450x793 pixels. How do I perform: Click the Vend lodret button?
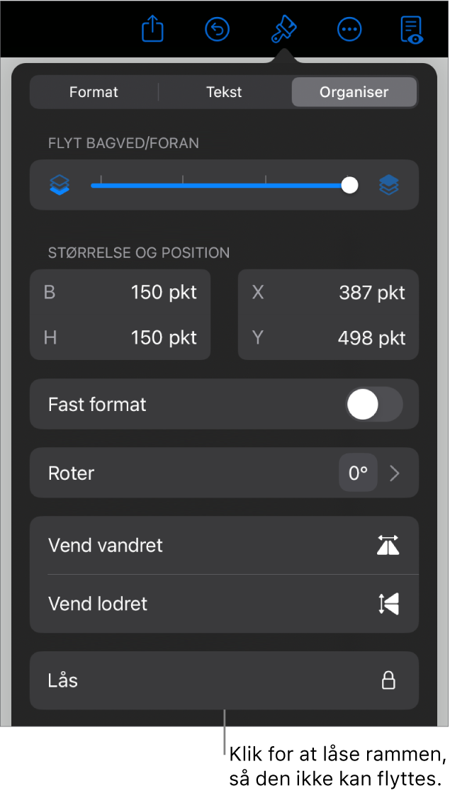coord(224,604)
